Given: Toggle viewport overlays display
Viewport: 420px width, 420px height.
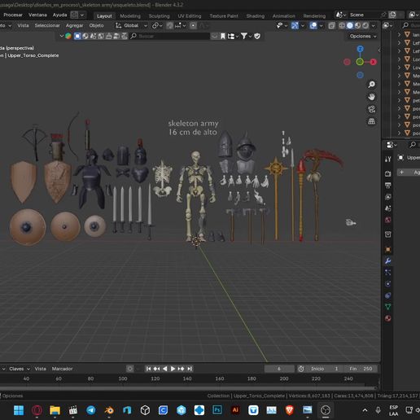Looking at the screenshot, I should (313, 25).
